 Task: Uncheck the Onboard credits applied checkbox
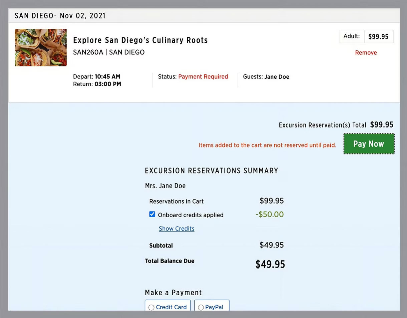pyautogui.click(x=152, y=214)
